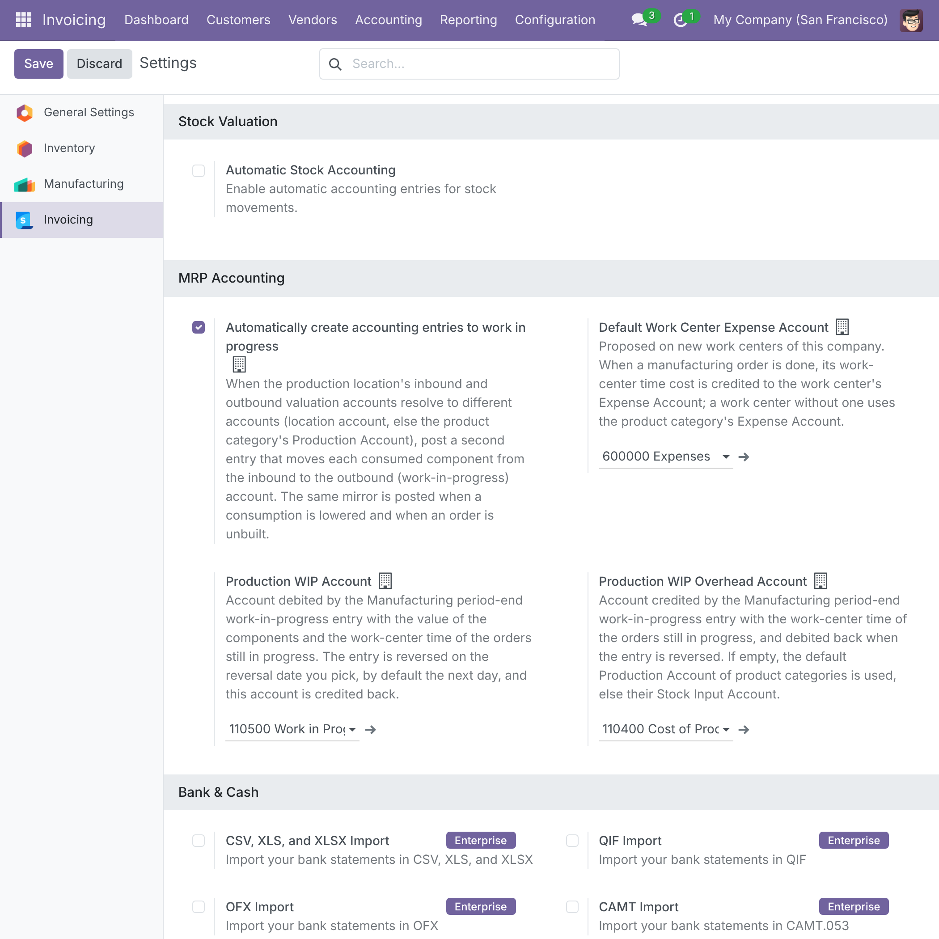Select the General Settings sidebar label
Viewport: 939px width, 939px height.
coord(89,112)
